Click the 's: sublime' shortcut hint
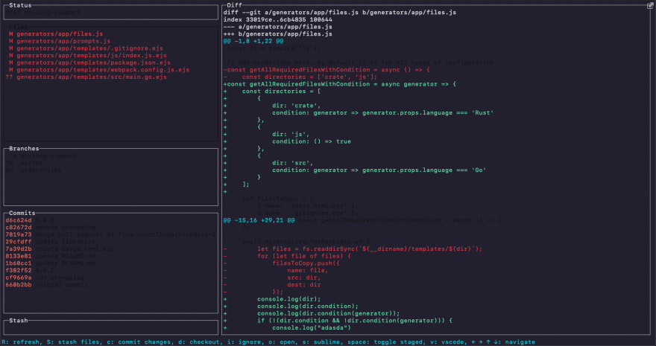Image resolution: width=656 pixels, height=346 pixels. (x=322, y=342)
